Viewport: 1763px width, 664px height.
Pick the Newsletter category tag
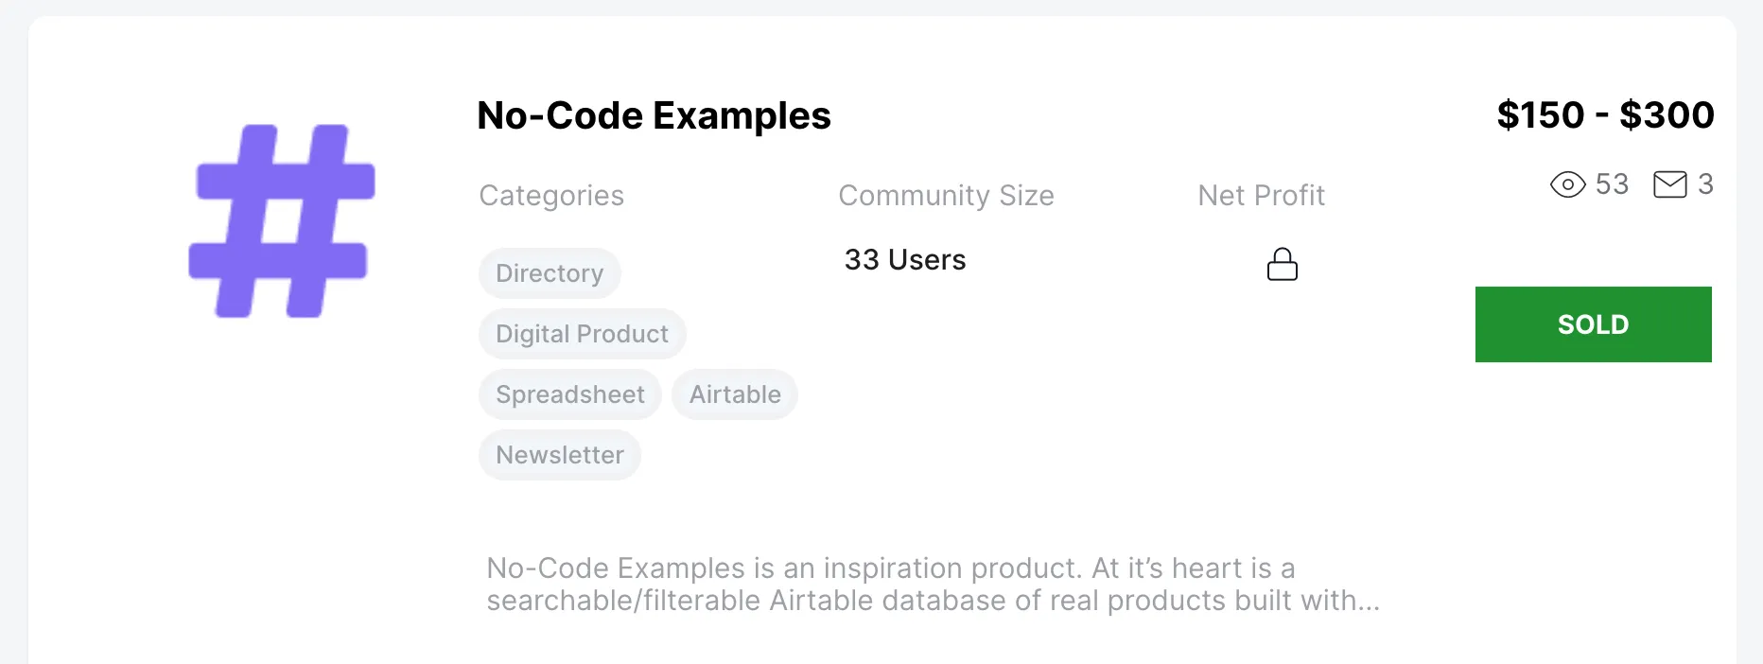click(559, 455)
